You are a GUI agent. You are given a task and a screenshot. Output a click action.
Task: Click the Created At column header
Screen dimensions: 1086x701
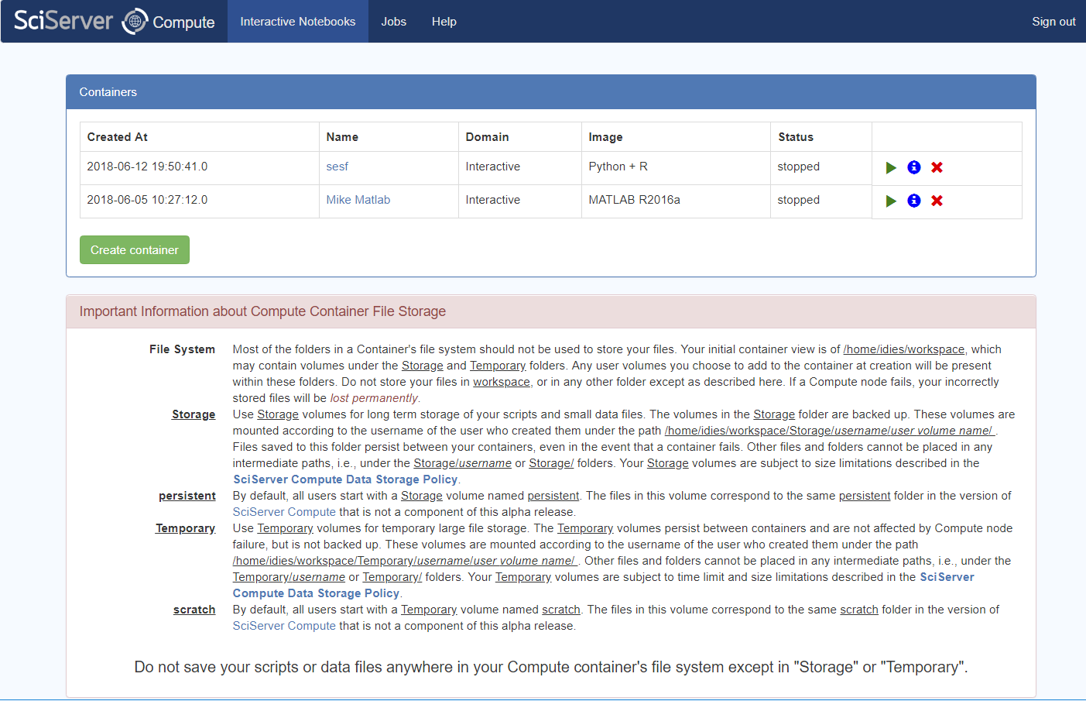coord(118,137)
